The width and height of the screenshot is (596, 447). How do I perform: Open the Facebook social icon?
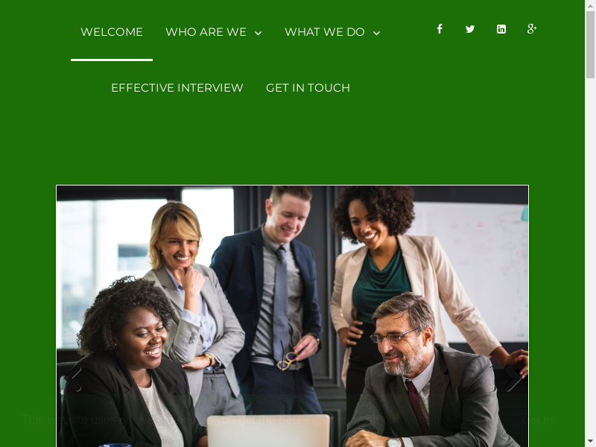coord(440,29)
